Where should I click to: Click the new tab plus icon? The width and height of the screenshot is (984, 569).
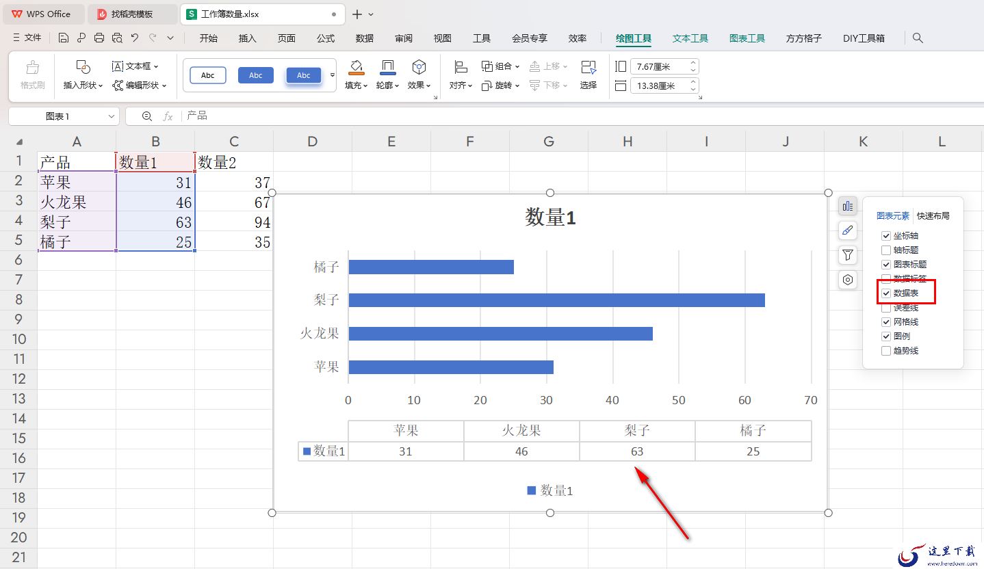357,14
